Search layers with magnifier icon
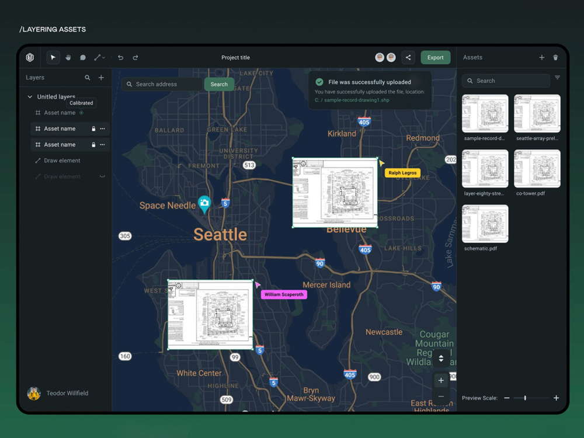Viewport: 584px width, 438px height. point(87,78)
